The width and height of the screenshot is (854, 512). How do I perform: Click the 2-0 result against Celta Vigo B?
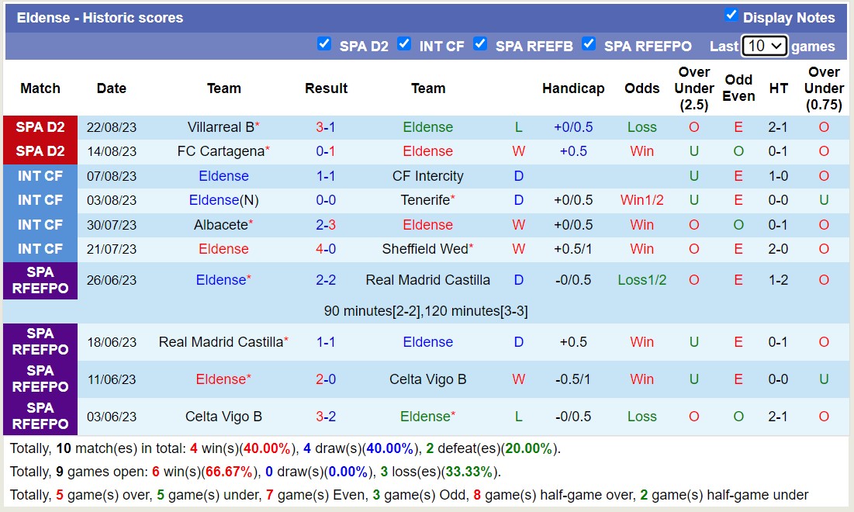coord(326,379)
